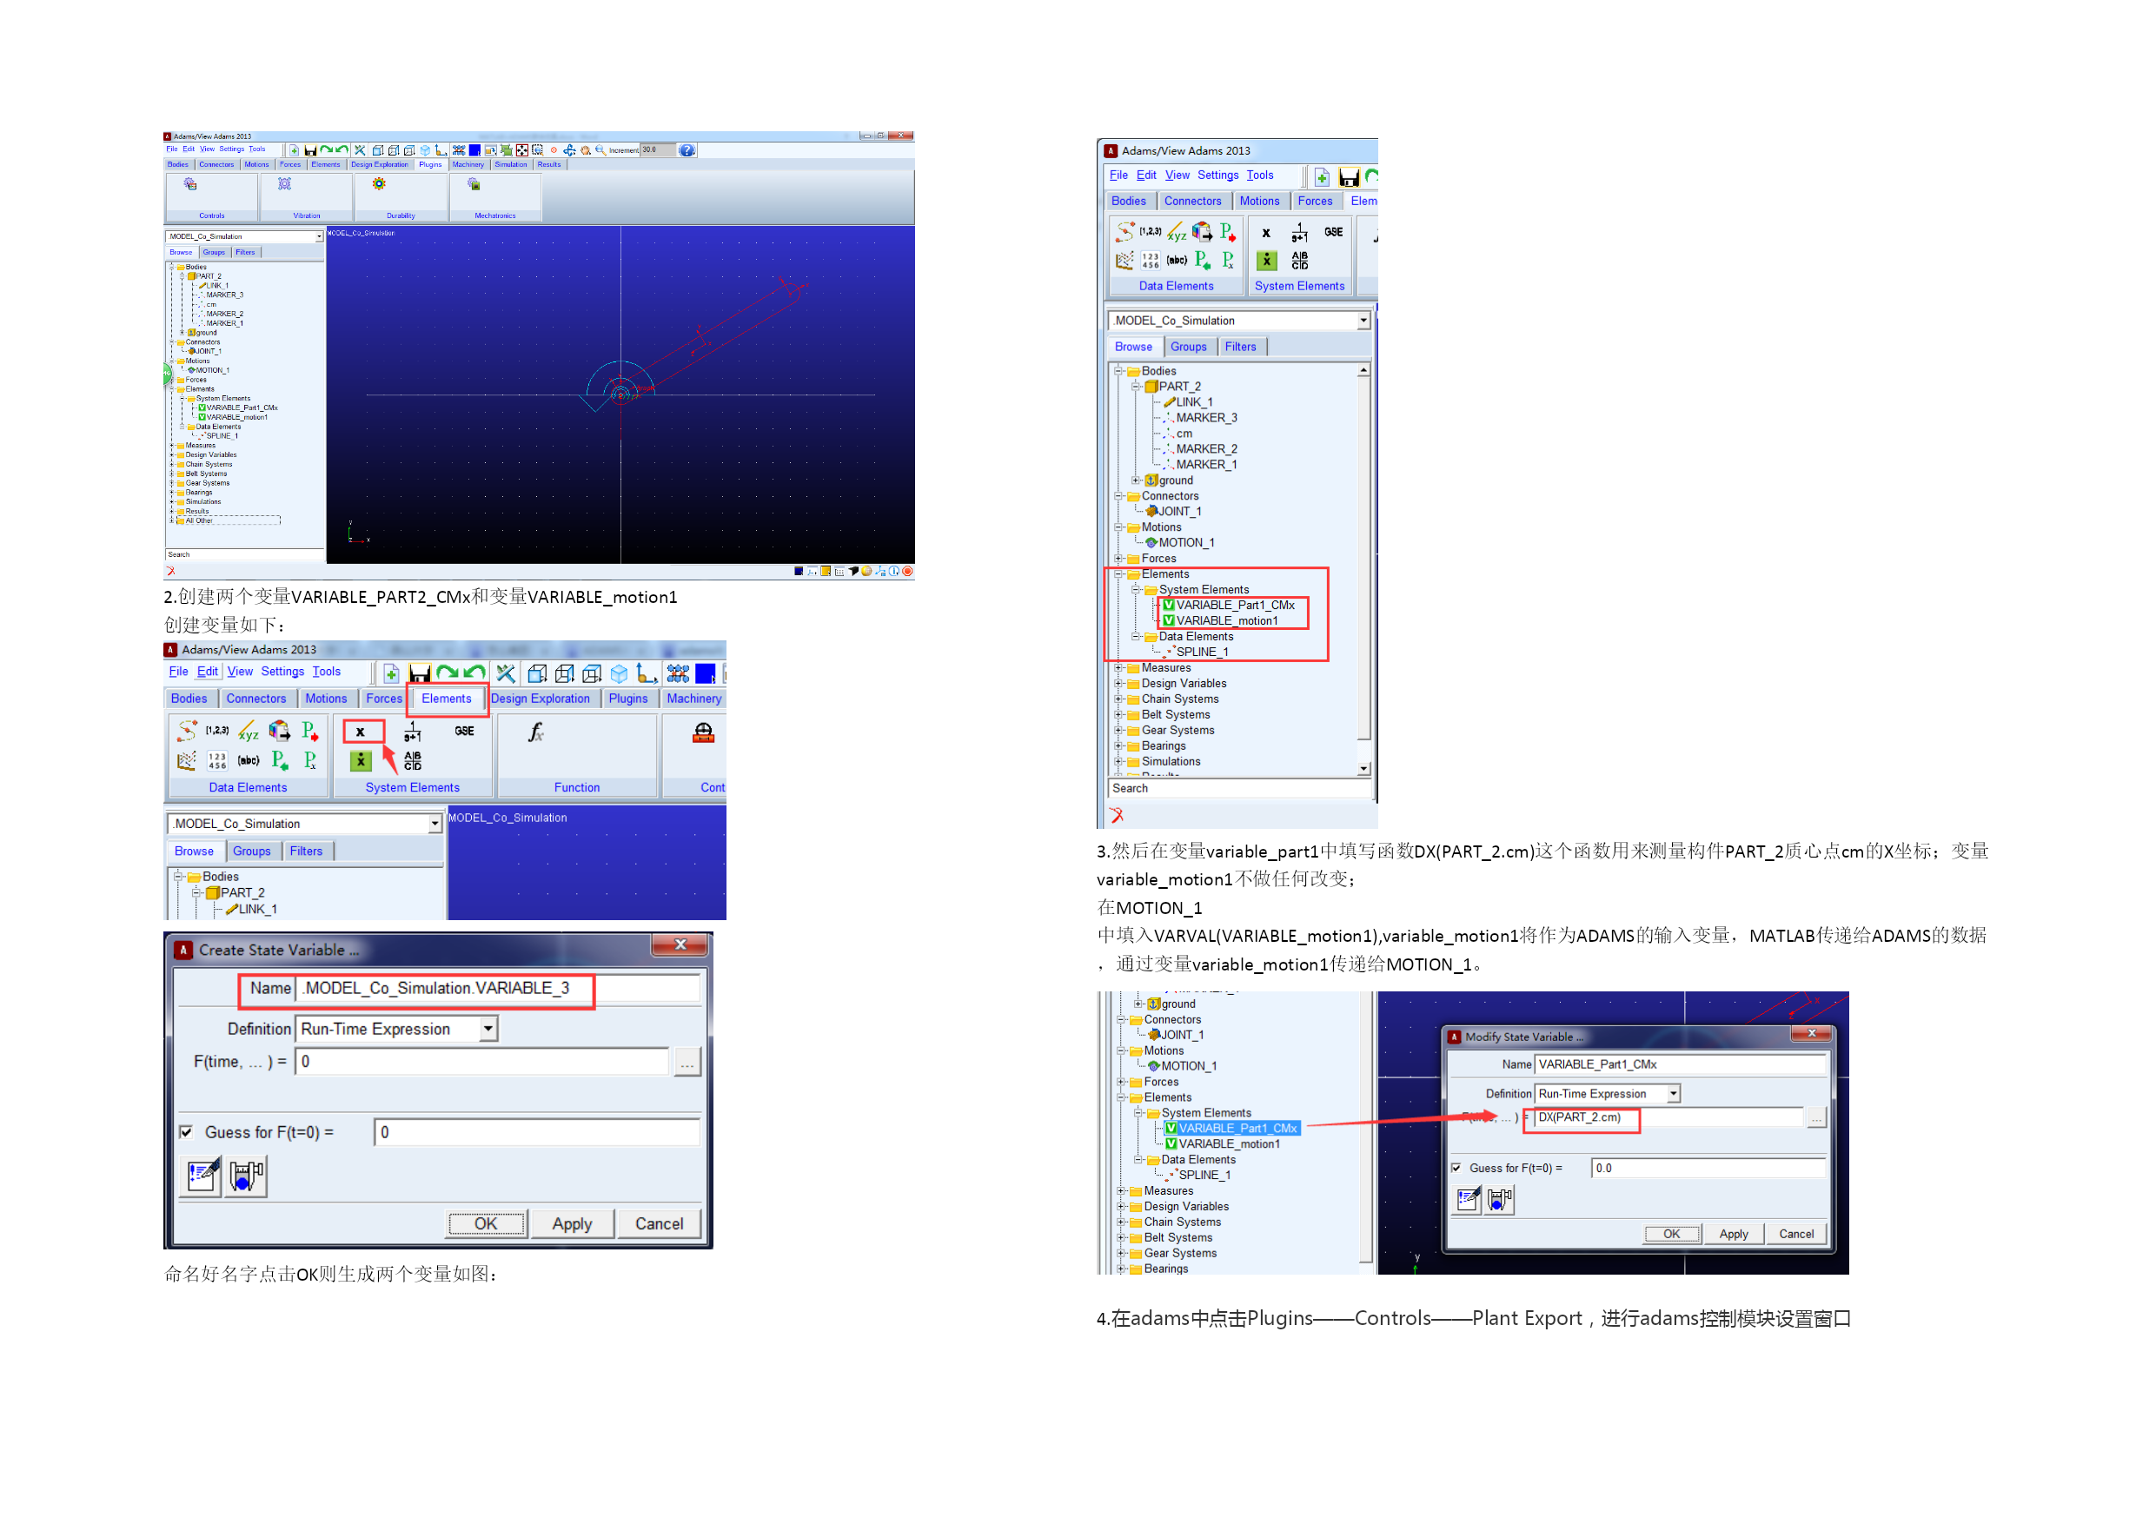This screenshot has height=1524, width=2156.
Task: Select Groups tab in right browser screenshot
Action: (x=1189, y=347)
